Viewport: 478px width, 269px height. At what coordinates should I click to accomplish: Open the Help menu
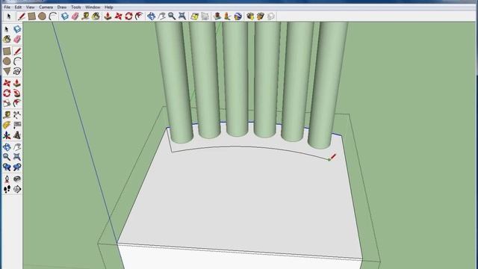(x=109, y=7)
